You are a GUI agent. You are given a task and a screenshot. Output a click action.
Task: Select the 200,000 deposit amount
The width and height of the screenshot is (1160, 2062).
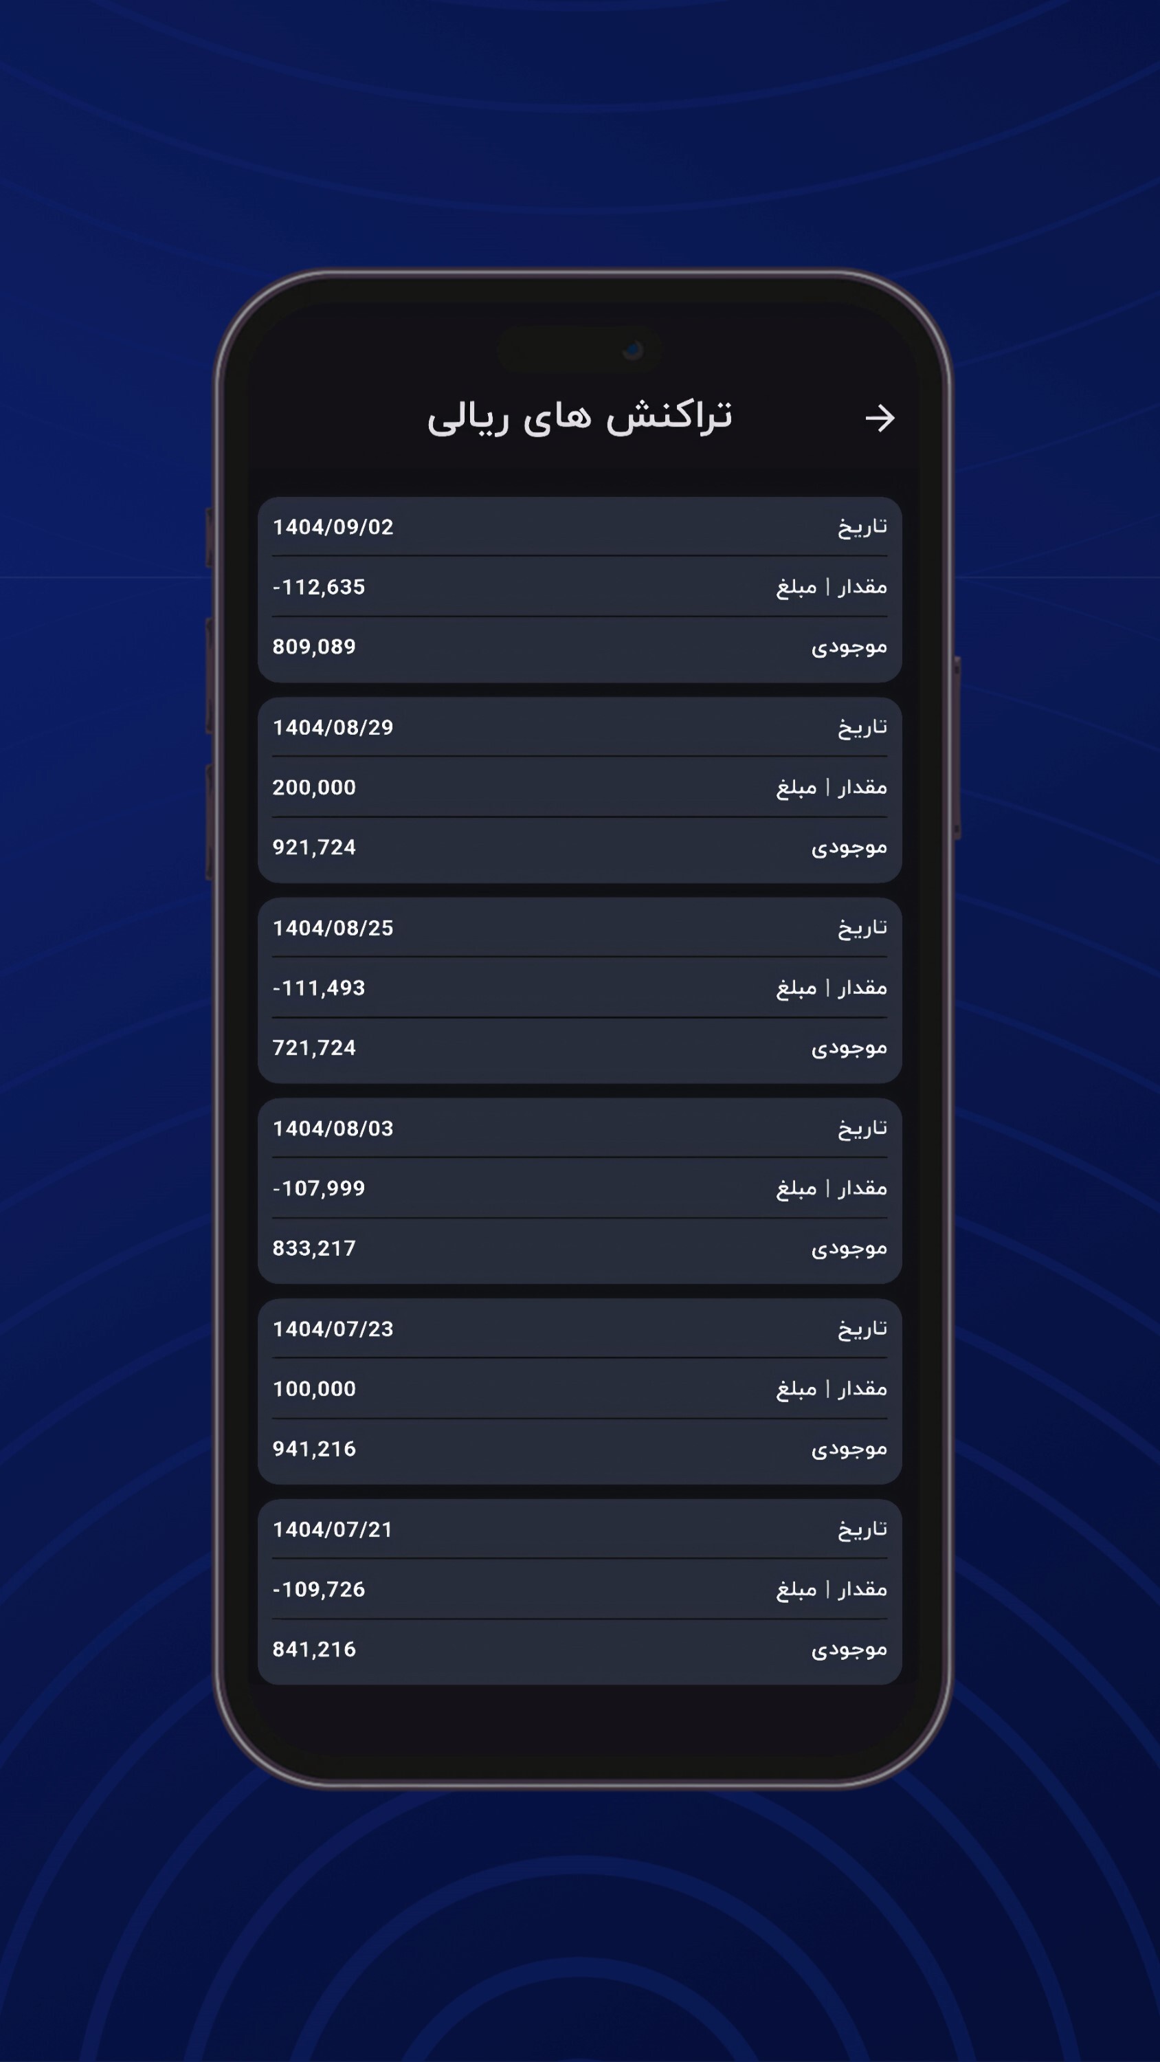(314, 788)
